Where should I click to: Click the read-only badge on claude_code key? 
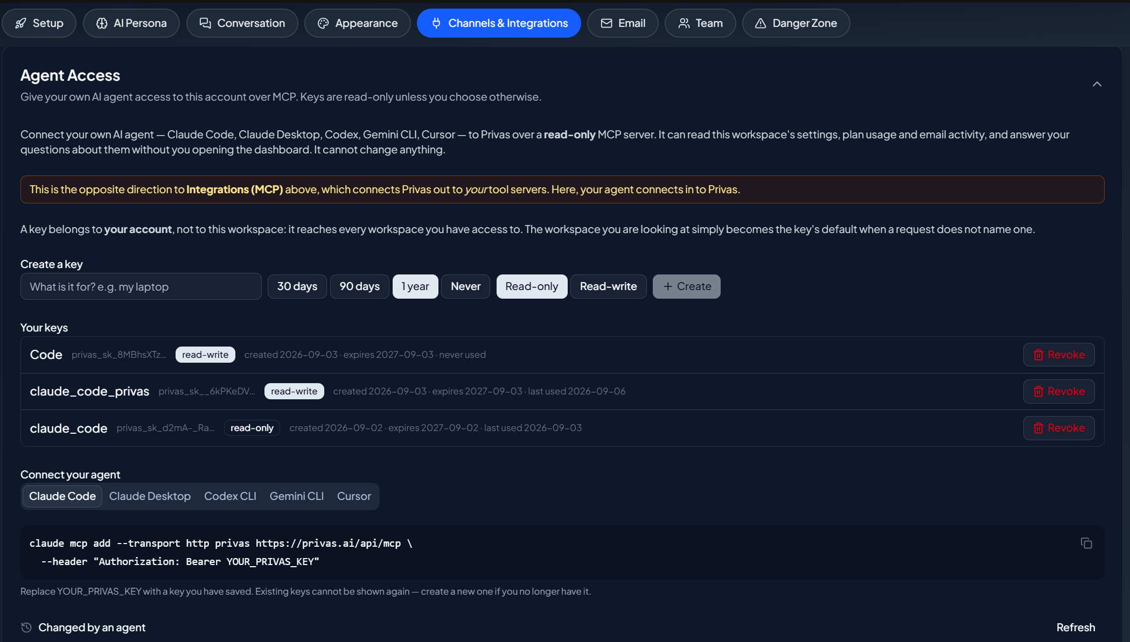click(x=252, y=428)
